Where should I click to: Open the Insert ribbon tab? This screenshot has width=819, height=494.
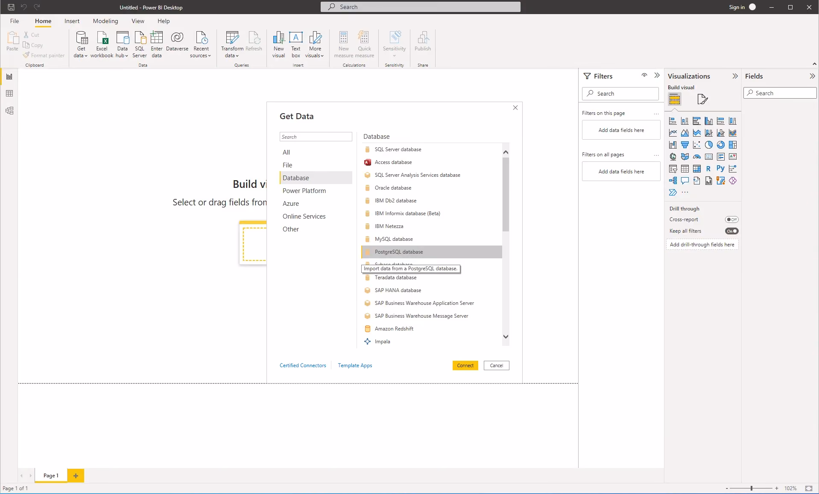(72, 21)
